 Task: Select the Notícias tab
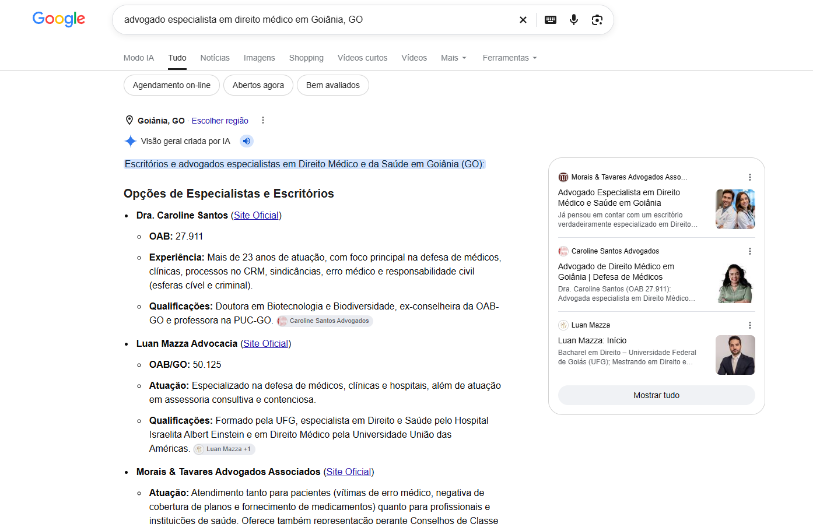click(215, 58)
